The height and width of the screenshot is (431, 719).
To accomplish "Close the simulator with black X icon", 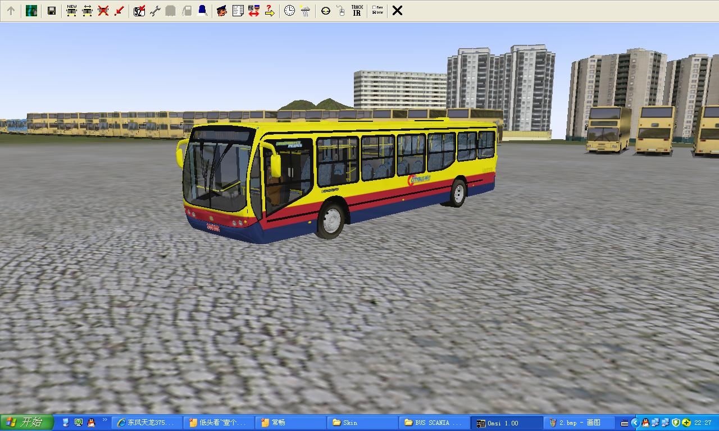I will click(x=397, y=11).
